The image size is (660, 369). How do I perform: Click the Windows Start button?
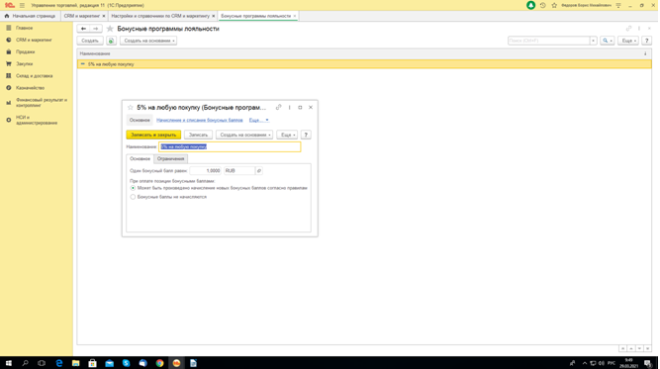pyautogui.click(x=9, y=363)
